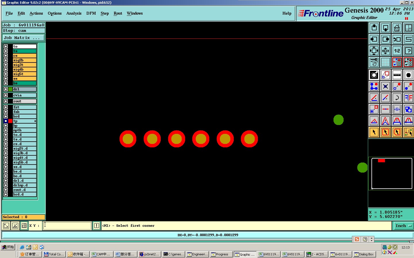Toggle the checkbox for layer 'cvia'

pyautogui.click(x=6, y=95)
